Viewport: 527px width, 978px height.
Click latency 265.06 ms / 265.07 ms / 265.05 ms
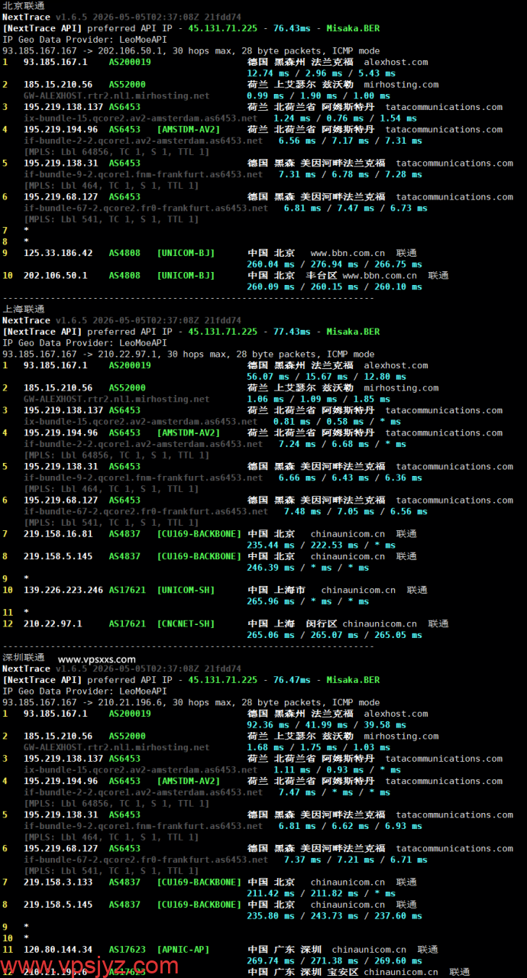tap(335, 635)
